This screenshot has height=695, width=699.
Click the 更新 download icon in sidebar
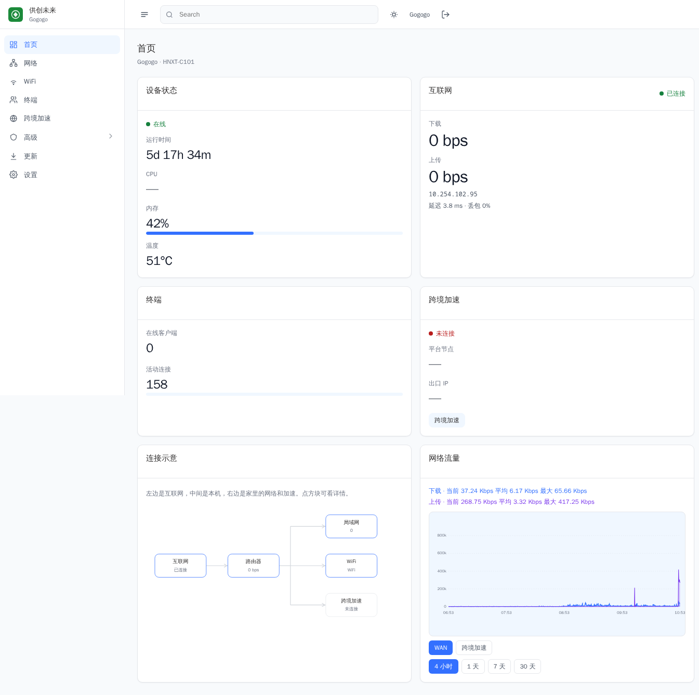[14, 156]
